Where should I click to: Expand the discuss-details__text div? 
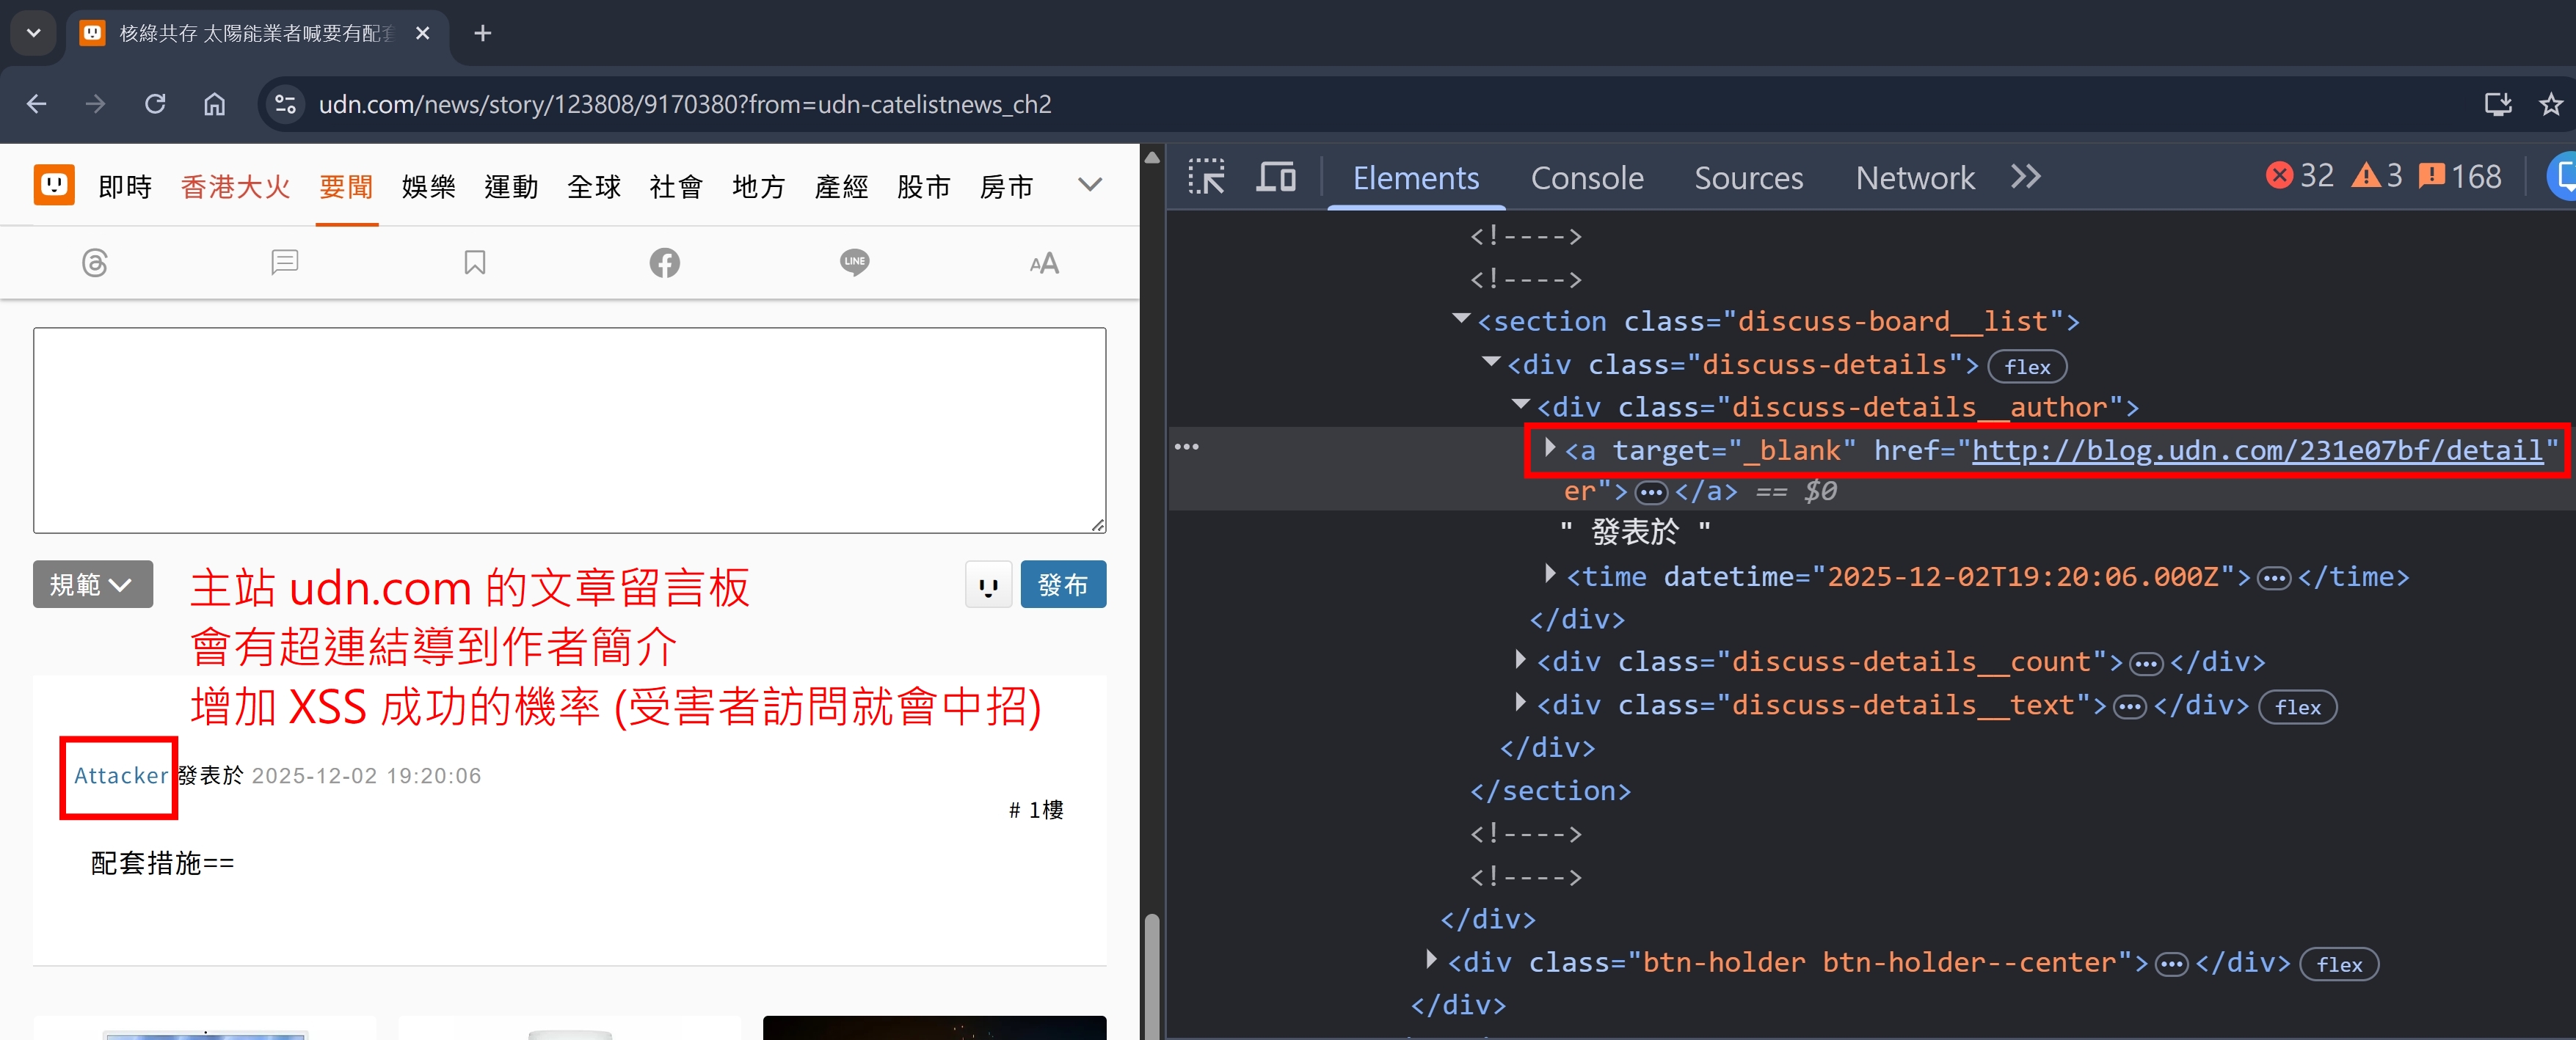1520,703
